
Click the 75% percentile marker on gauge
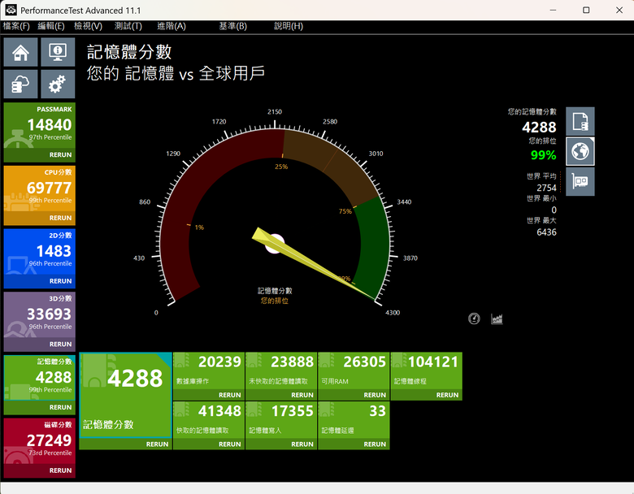pos(345,211)
